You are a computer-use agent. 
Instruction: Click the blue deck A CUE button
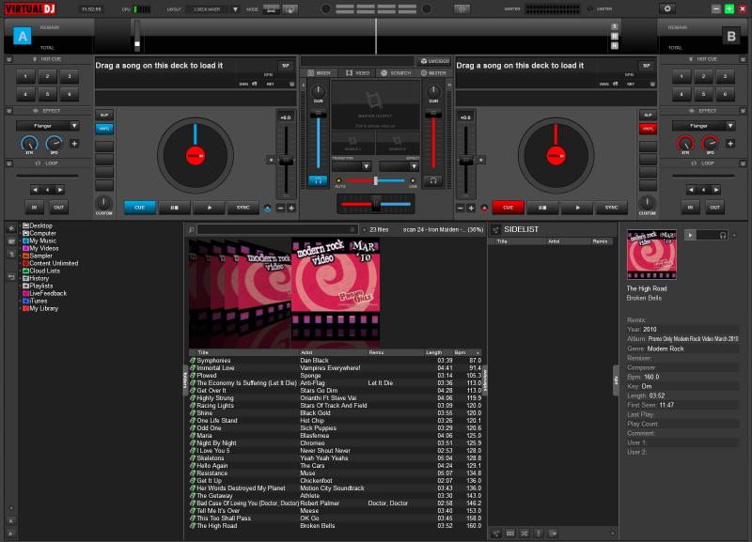pos(139,208)
